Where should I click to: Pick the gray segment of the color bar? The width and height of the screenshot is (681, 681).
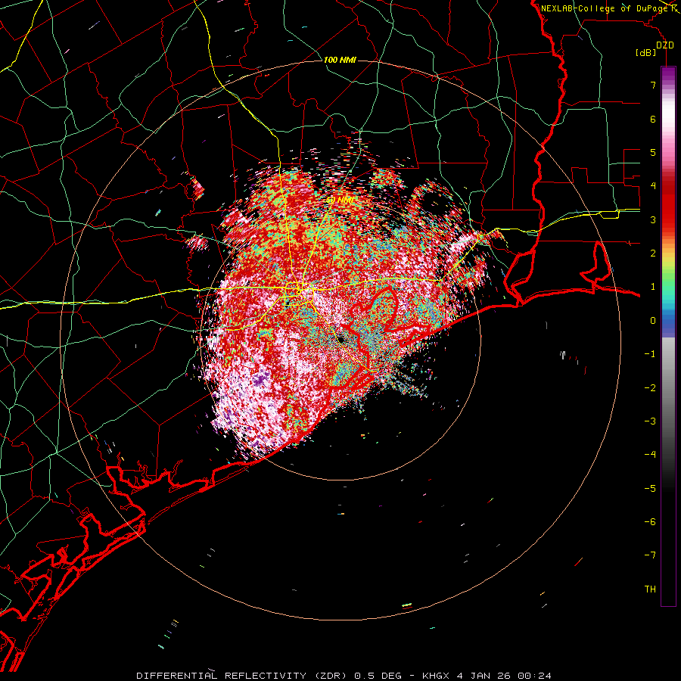(668, 391)
